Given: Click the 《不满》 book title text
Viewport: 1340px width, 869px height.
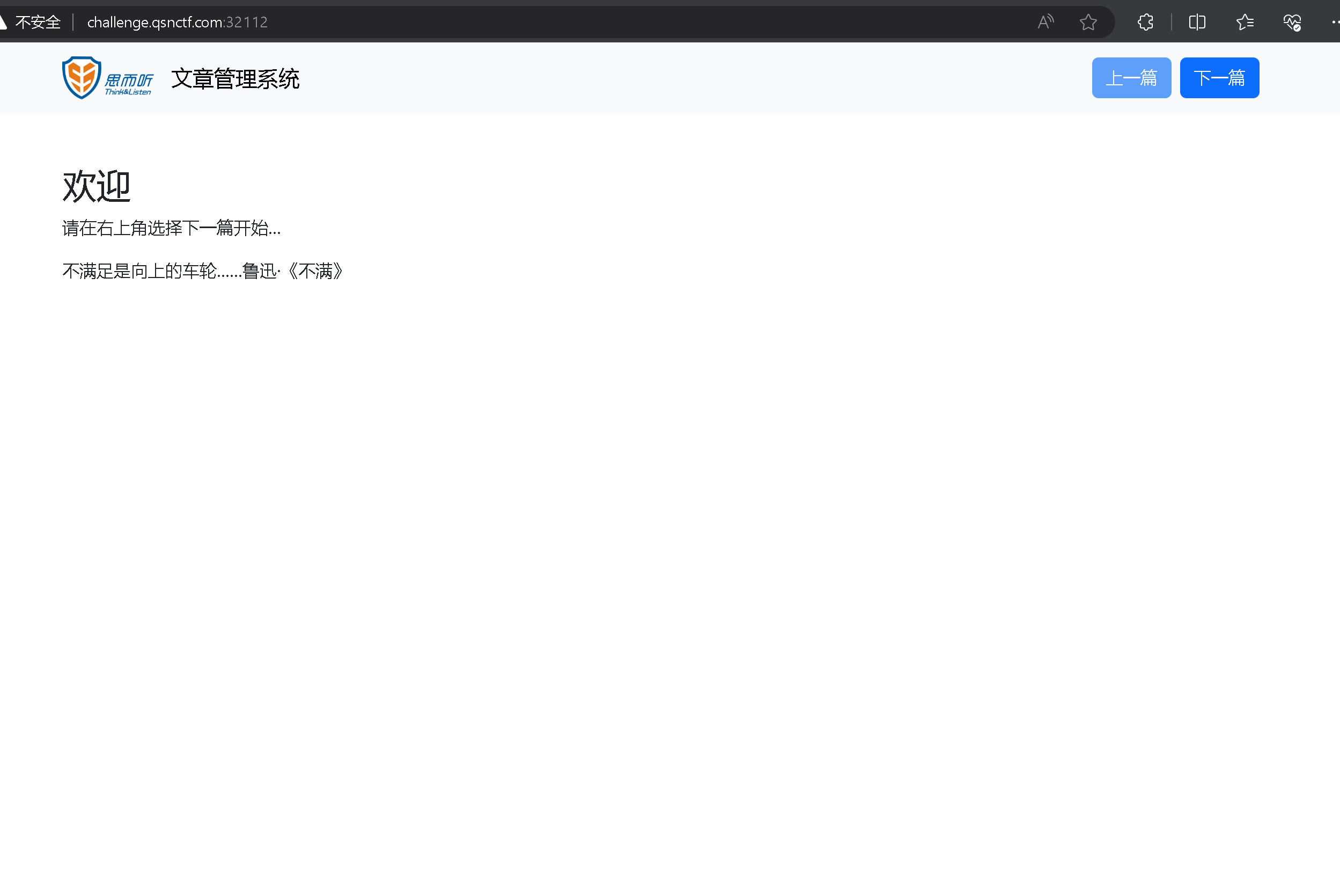Looking at the screenshot, I should pyautogui.click(x=315, y=272).
